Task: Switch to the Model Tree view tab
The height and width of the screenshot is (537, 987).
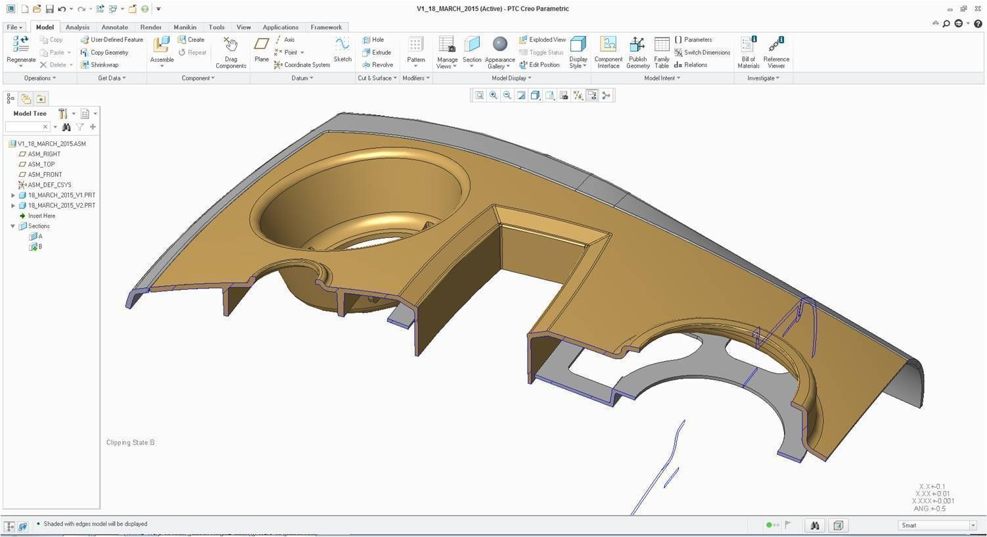Action: (11, 99)
